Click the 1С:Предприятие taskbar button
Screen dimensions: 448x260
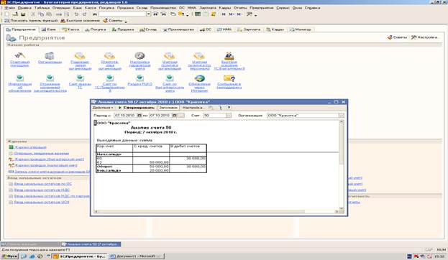(x=80, y=256)
